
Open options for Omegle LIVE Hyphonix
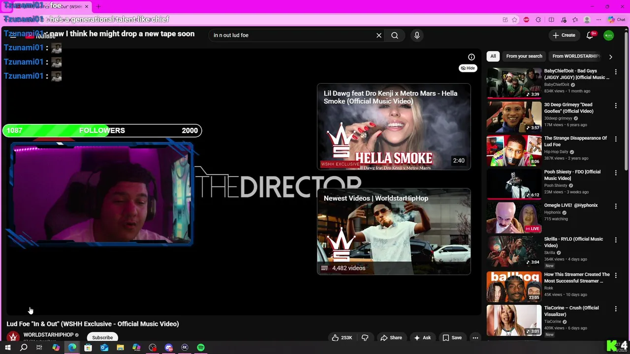616,206
